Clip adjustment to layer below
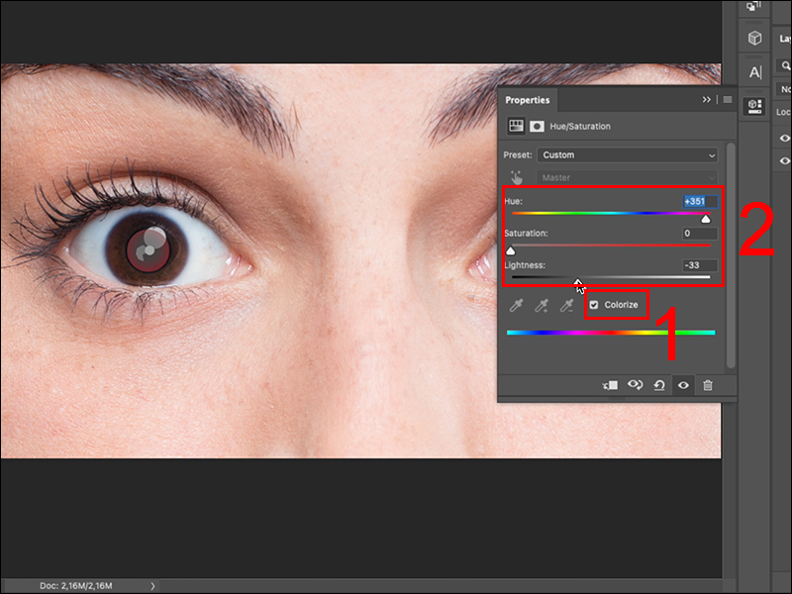The height and width of the screenshot is (594, 792). pyautogui.click(x=610, y=385)
